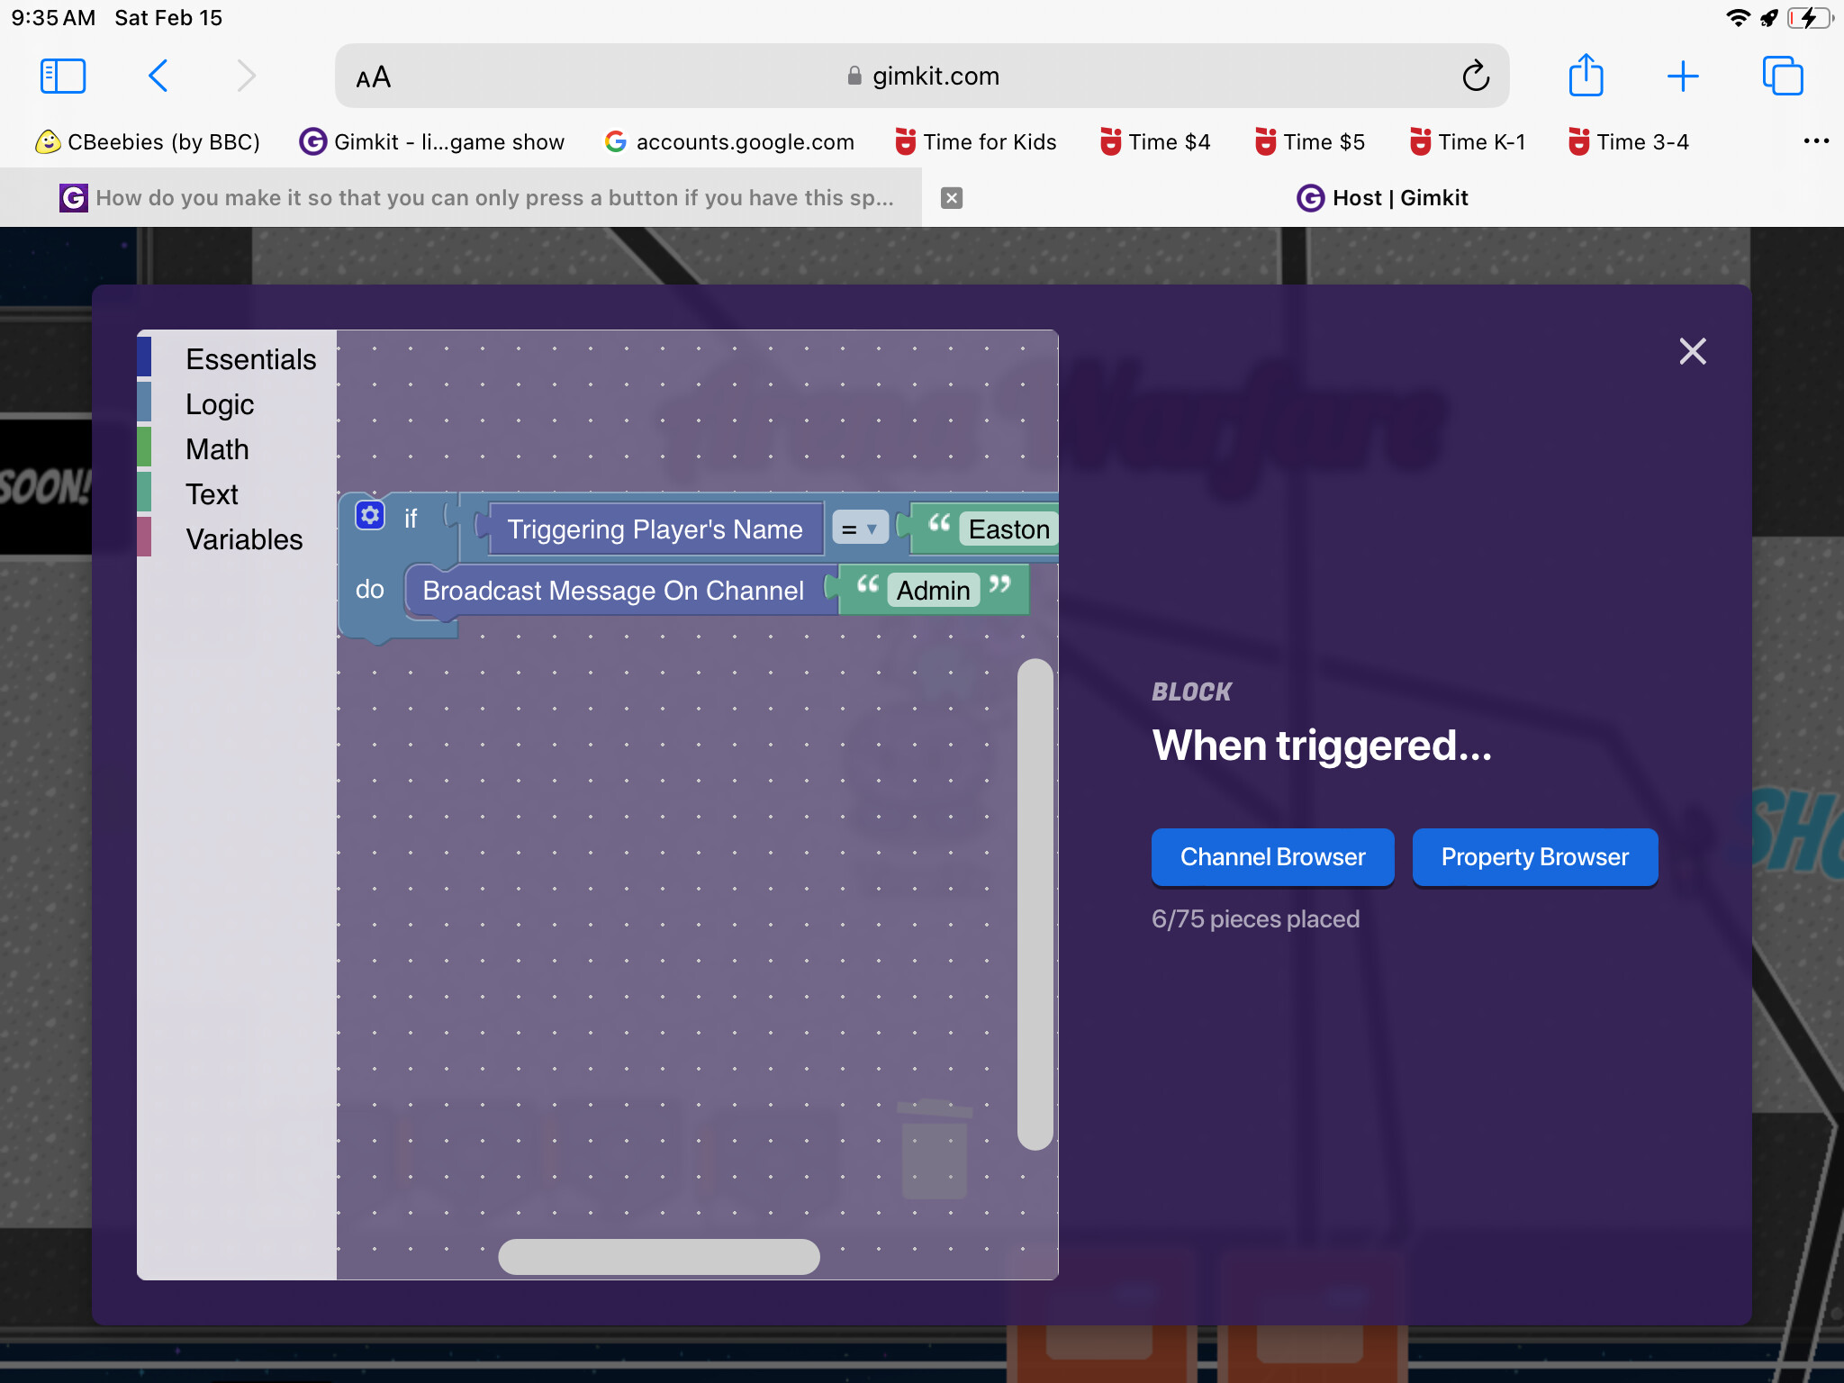Open the Variables block category
Screen dimensions: 1844x1383
coord(244,538)
